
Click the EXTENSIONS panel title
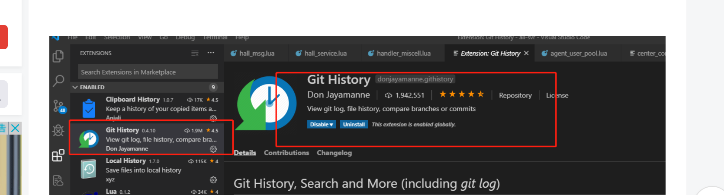click(x=96, y=53)
